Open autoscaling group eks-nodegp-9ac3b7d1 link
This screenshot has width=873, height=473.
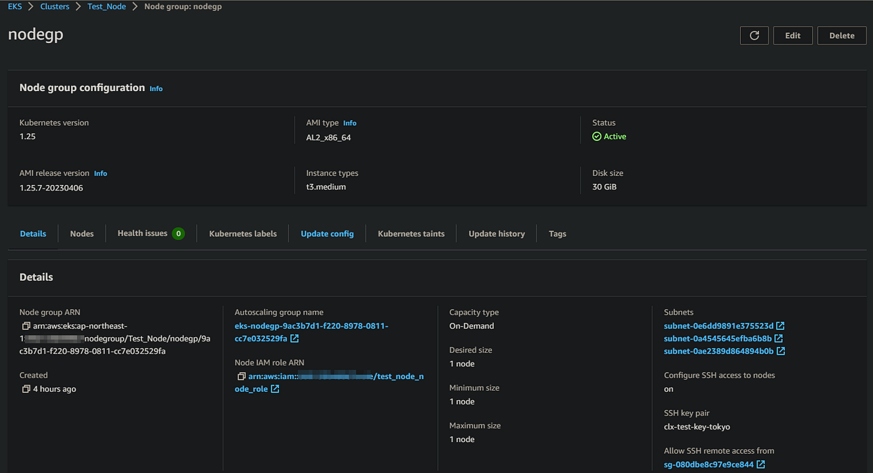pyautogui.click(x=311, y=332)
